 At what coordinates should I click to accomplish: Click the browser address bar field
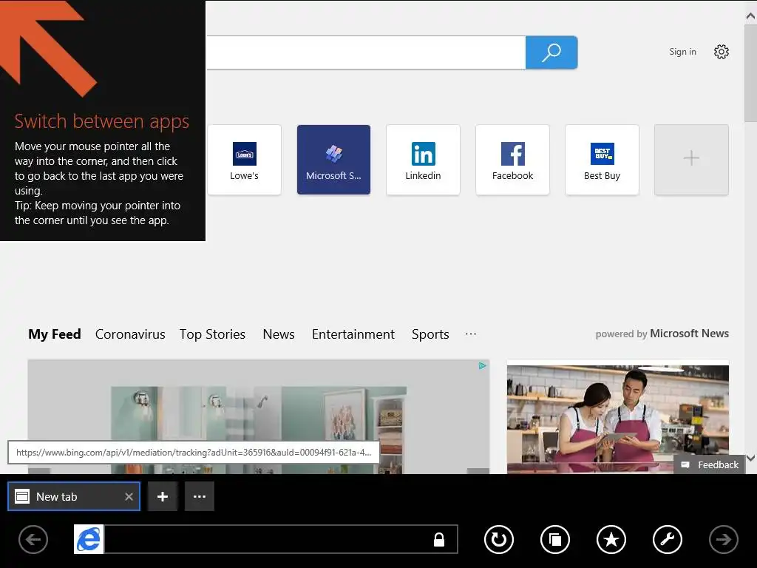(281, 539)
